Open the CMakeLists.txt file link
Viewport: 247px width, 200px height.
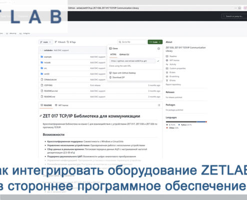pos(50,79)
